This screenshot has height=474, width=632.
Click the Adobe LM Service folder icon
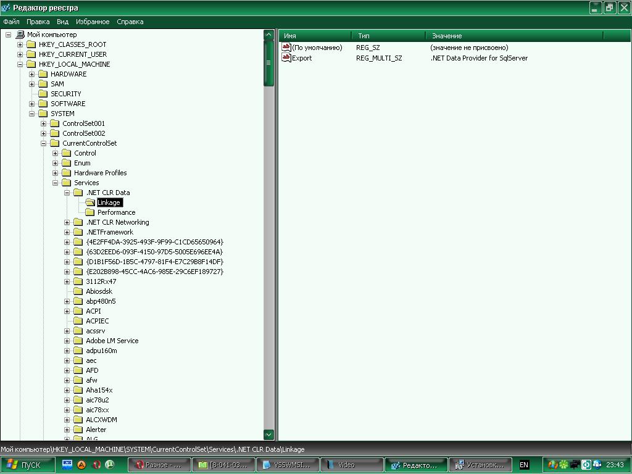tap(78, 341)
